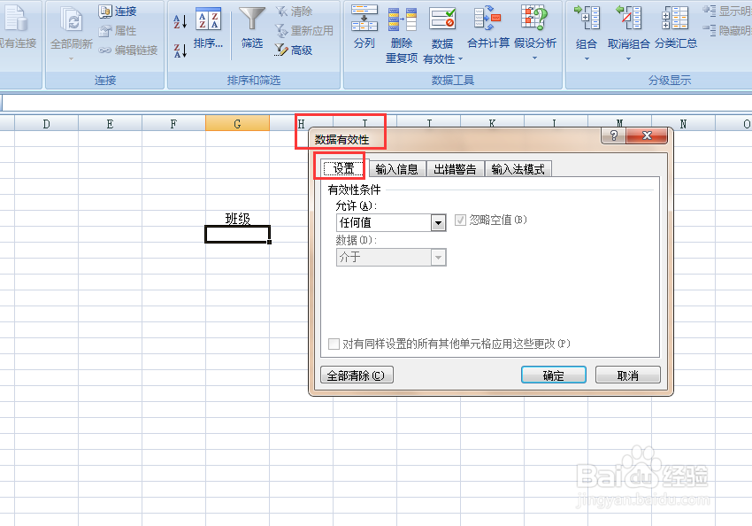
Task: Click Consolidate (合并计算)
Action: tap(488, 27)
